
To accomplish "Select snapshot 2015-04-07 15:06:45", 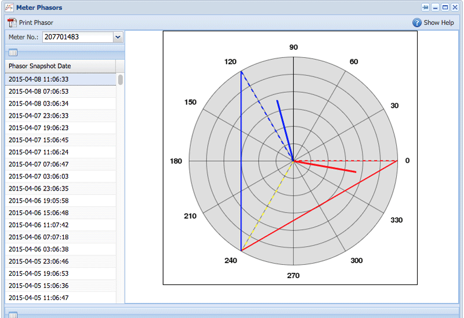I will point(60,140).
